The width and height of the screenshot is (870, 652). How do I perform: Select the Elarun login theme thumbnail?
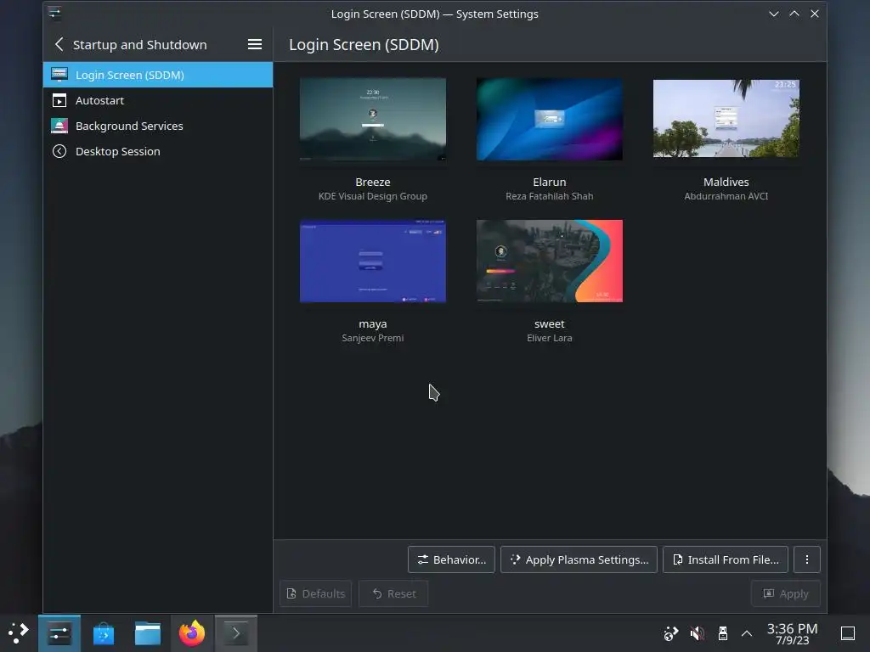(550, 119)
